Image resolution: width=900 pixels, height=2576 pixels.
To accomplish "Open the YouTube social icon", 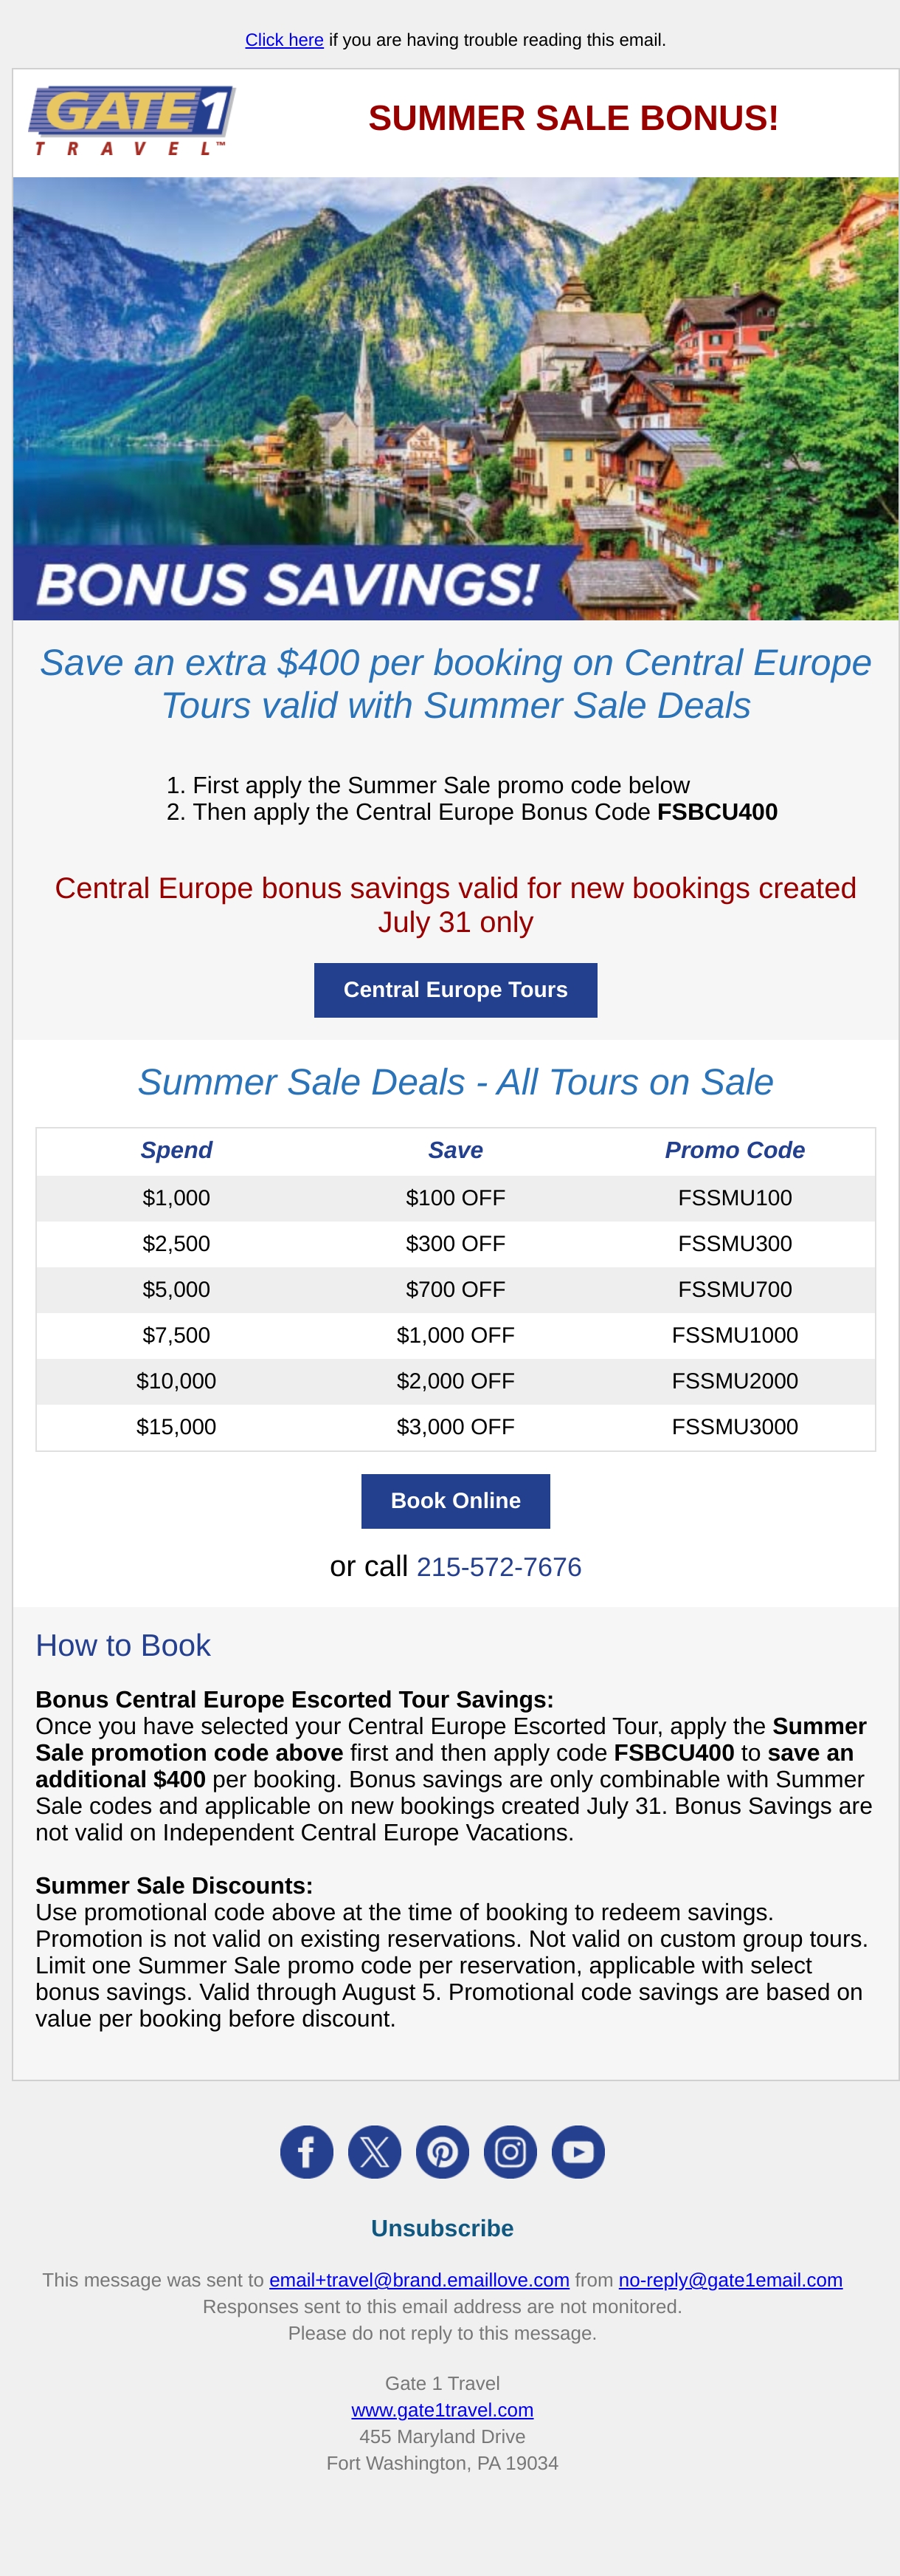I will point(578,2152).
